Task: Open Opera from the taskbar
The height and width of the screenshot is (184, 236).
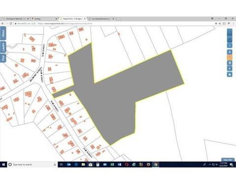Action: (126, 164)
